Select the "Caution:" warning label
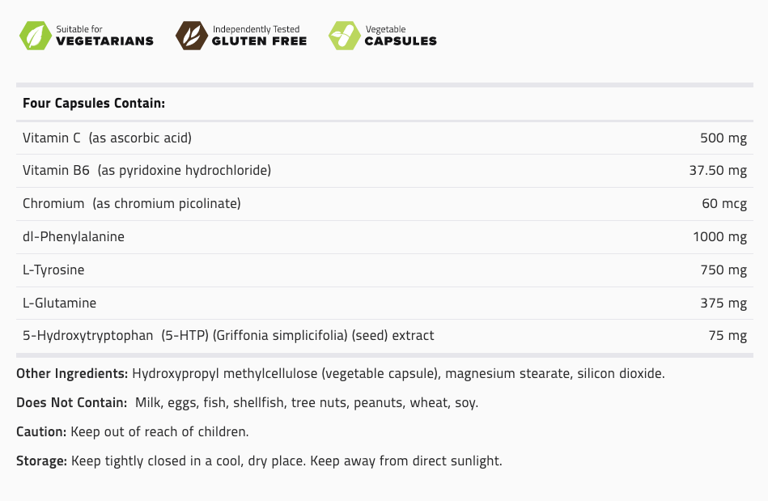The image size is (768, 501). [41, 432]
